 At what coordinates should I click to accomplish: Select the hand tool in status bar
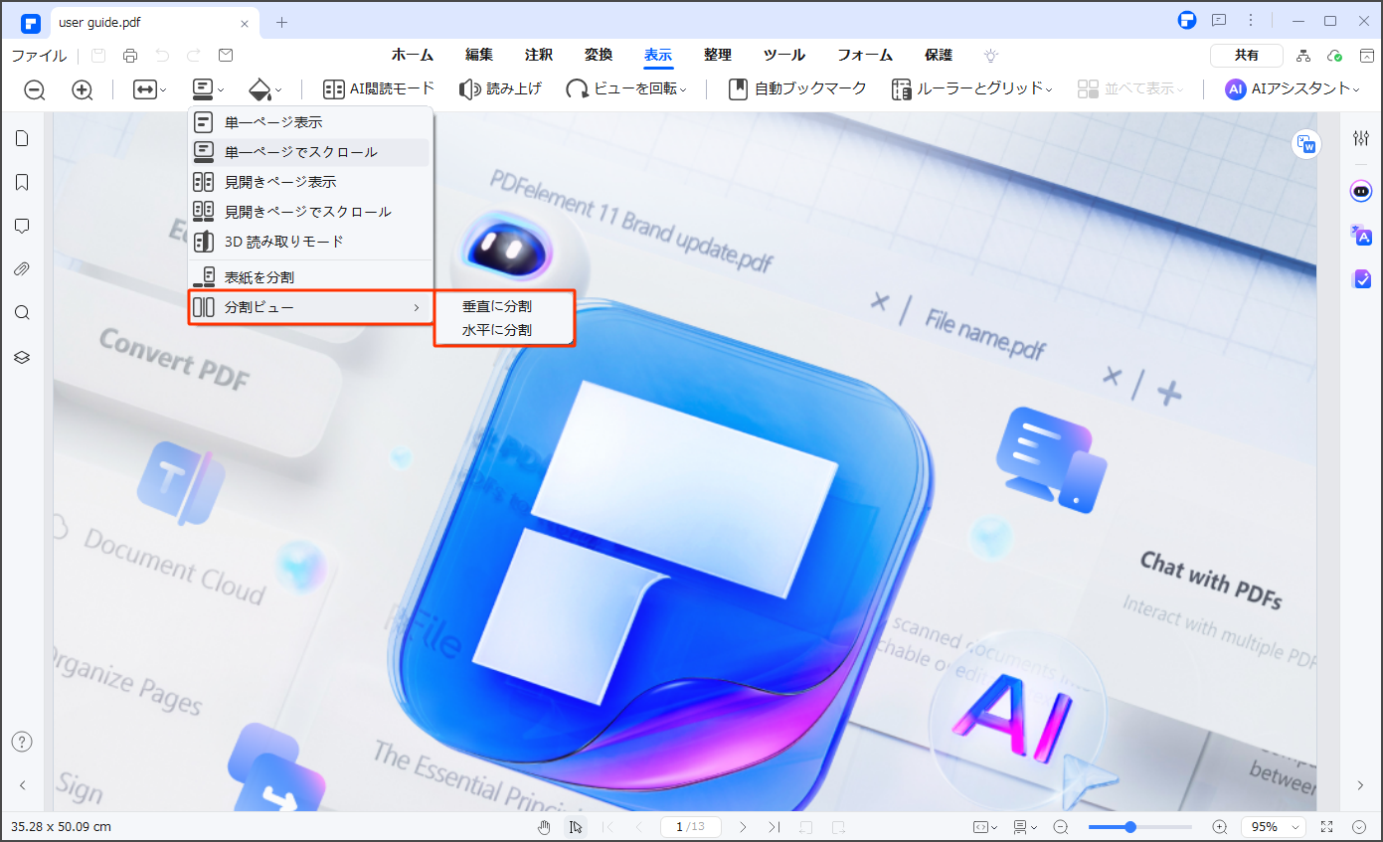[544, 827]
